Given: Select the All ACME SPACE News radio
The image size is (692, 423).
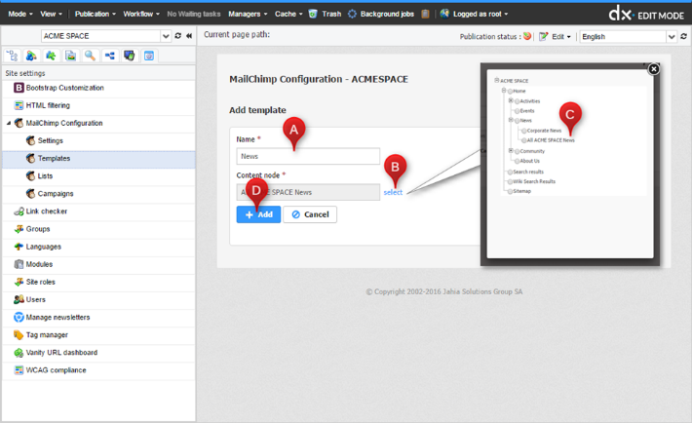Looking at the screenshot, I should (524, 140).
